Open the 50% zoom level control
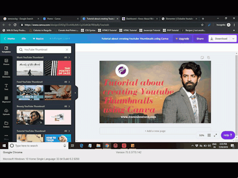This screenshot has width=238, height=178. (x=201, y=135)
